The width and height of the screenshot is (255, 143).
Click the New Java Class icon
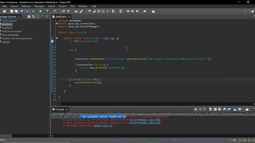(69, 11)
